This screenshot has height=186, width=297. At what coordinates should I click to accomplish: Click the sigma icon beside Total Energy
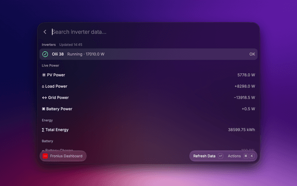[43, 130]
